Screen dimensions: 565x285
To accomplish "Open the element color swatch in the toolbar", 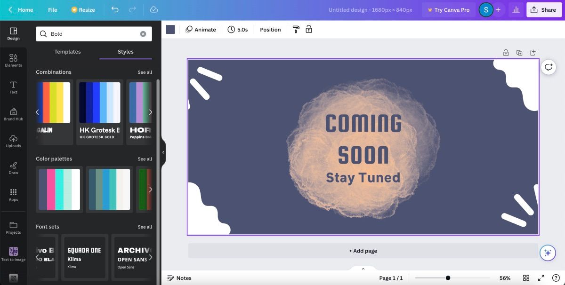I will point(170,29).
